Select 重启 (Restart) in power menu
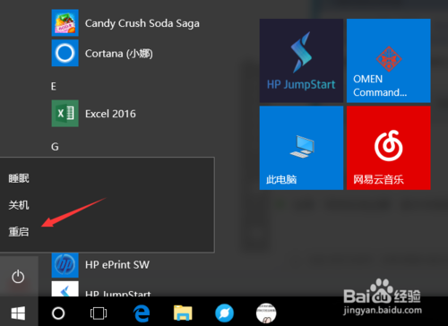The height and width of the screenshot is (326, 448). (x=19, y=232)
